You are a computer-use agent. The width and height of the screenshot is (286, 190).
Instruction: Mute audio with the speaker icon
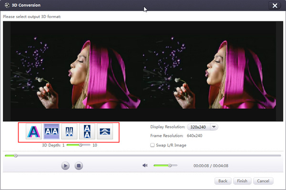click(x=145, y=165)
